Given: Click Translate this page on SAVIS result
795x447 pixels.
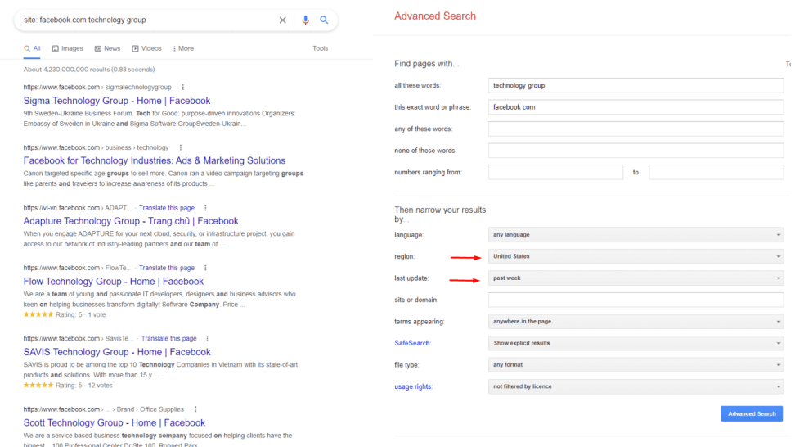Looking at the screenshot, I should [x=168, y=338].
